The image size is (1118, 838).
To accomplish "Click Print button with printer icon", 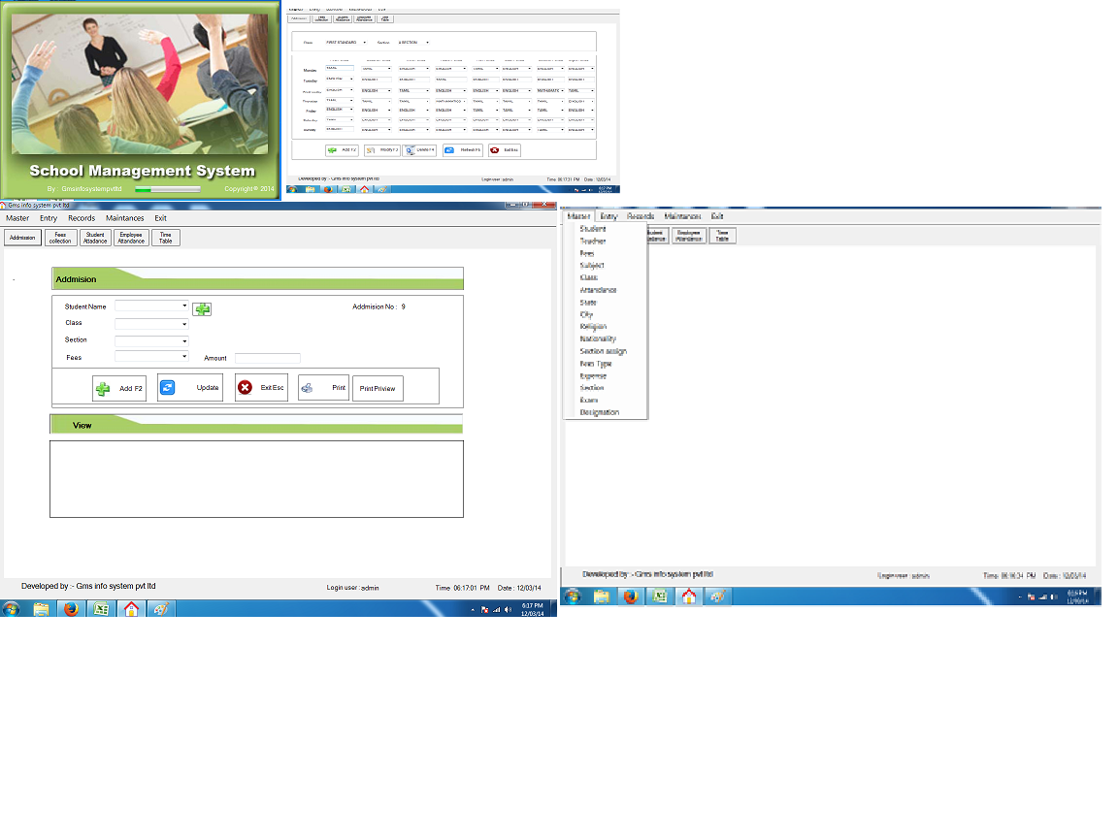I will [323, 388].
